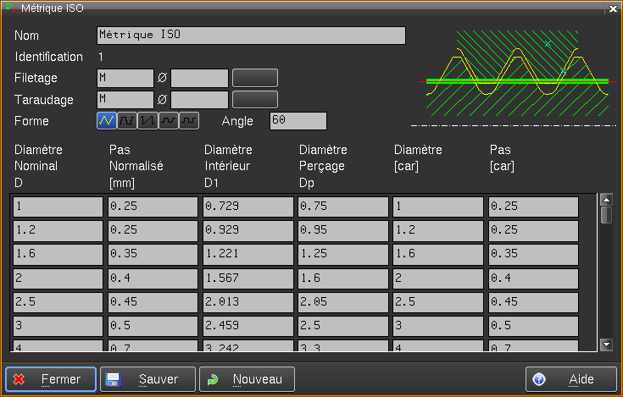Click the Nom field containing Métrique ISO
Viewport: 623px width, 397px height.
point(251,36)
